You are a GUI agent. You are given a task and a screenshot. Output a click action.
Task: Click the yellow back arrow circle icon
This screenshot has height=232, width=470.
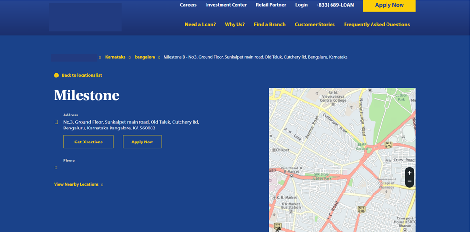pos(56,76)
